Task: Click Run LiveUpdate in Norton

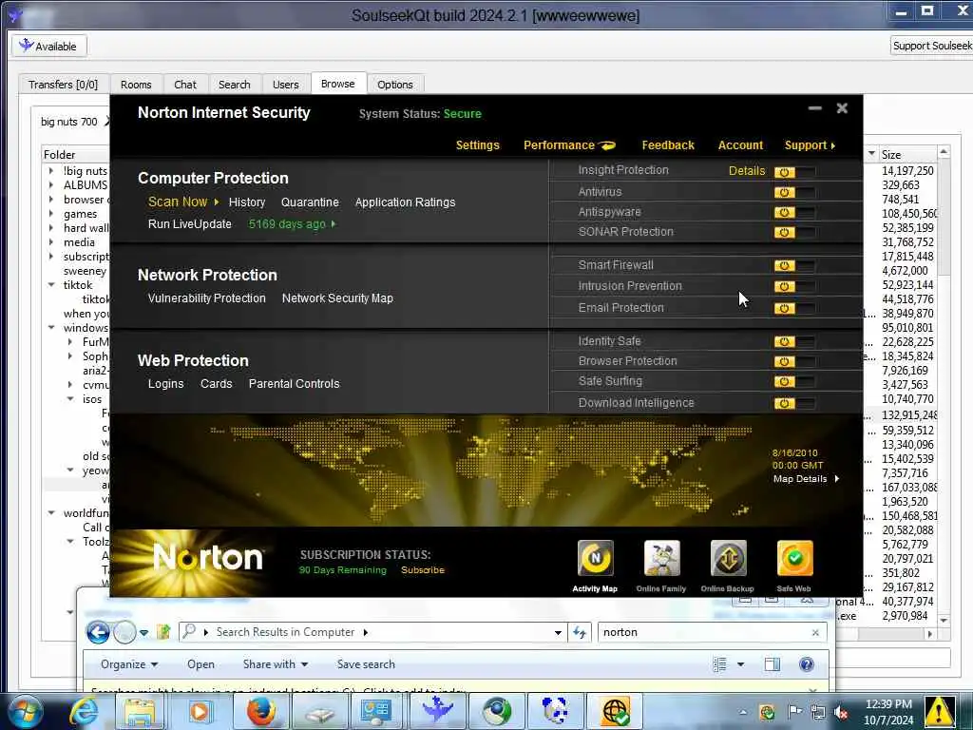Action: 190,224
